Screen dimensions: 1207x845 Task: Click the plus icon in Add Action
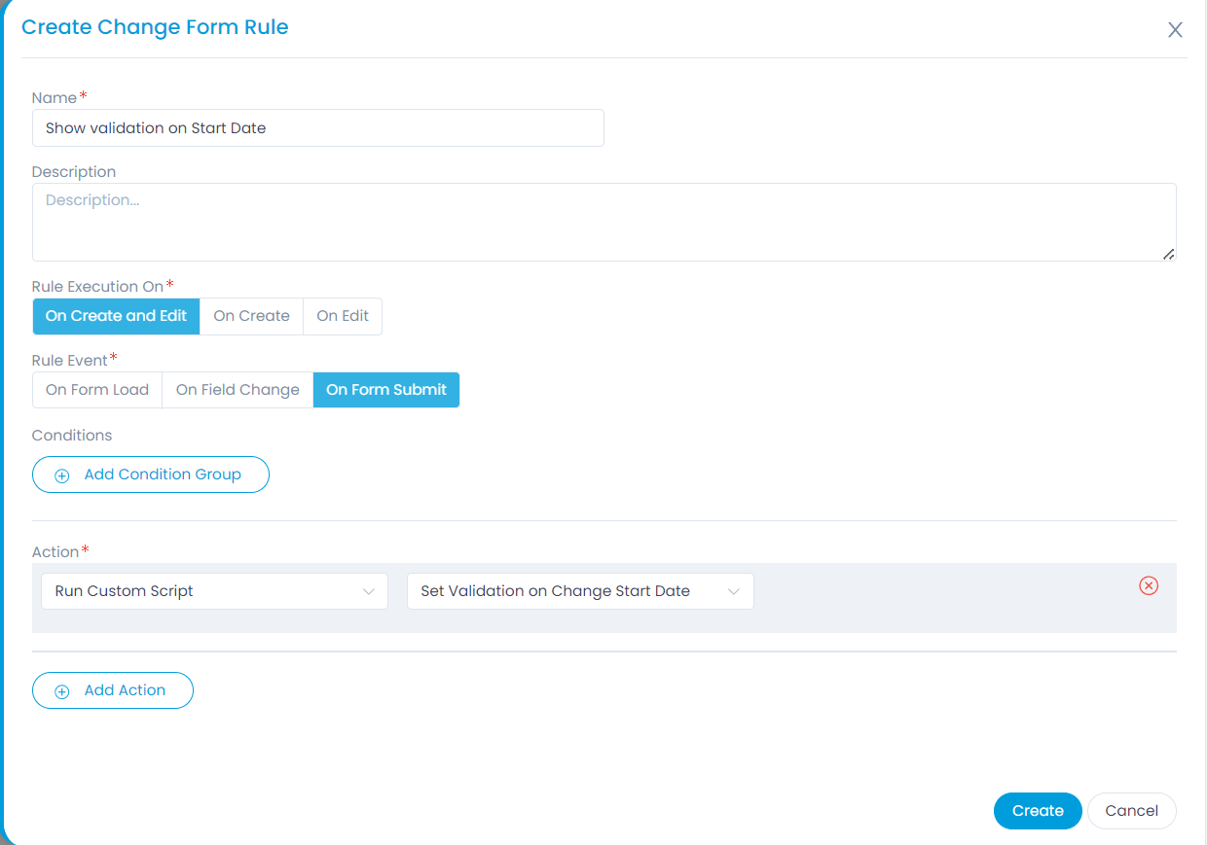coord(62,691)
